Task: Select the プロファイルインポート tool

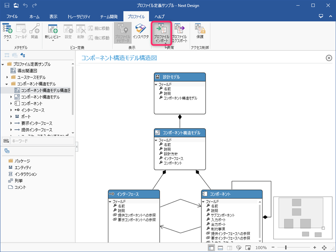Action: point(161,33)
